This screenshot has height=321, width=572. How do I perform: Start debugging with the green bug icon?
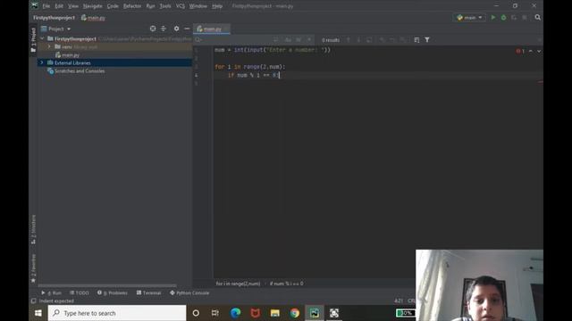pos(503,18)
